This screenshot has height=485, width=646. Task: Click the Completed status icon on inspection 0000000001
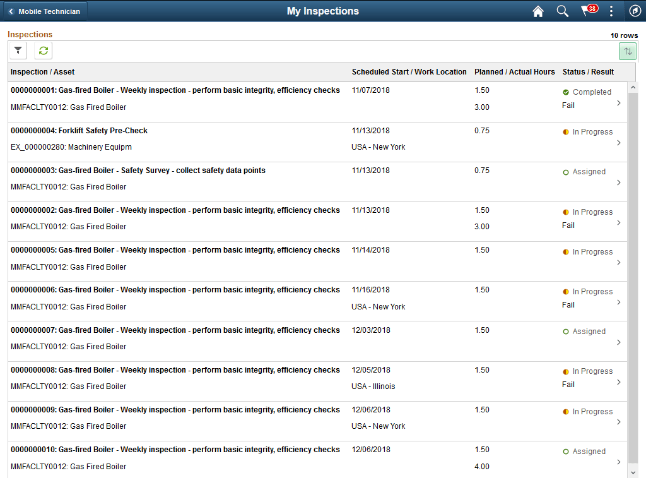tap(567, 92)
